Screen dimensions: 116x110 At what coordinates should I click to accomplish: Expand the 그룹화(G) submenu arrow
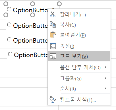[105, 78]
